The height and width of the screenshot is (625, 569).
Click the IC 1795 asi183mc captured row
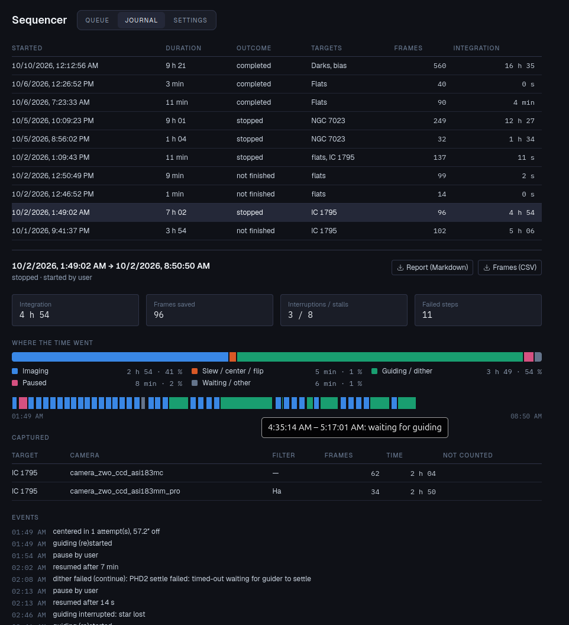(277, 473)
